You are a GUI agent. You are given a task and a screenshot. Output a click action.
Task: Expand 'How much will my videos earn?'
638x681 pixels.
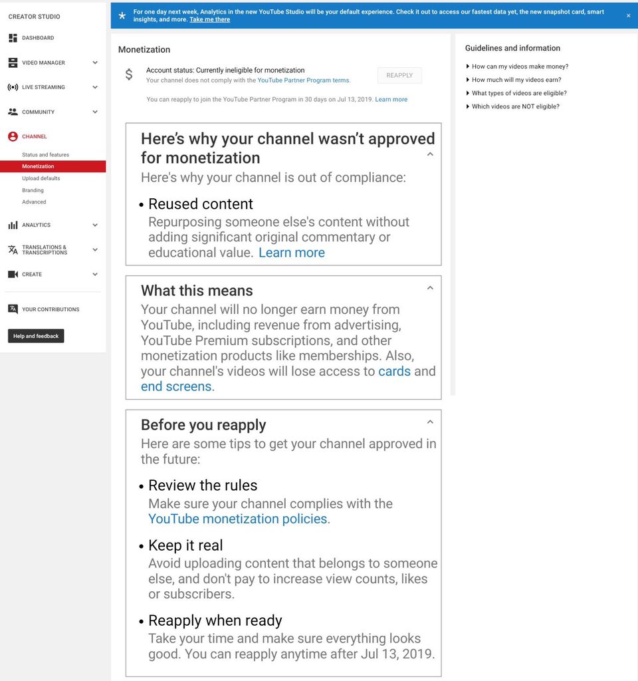[x=514, y=80]
